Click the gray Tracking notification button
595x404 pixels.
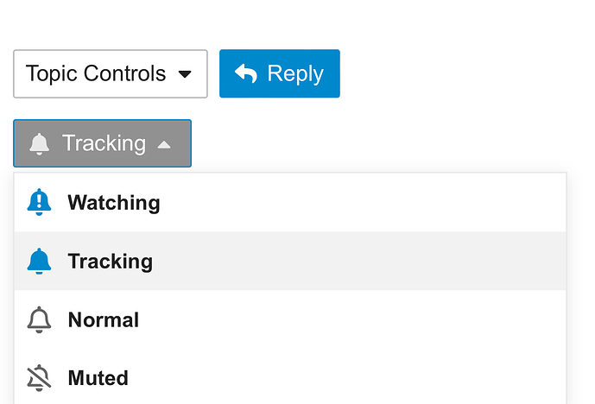pos(102,143)
